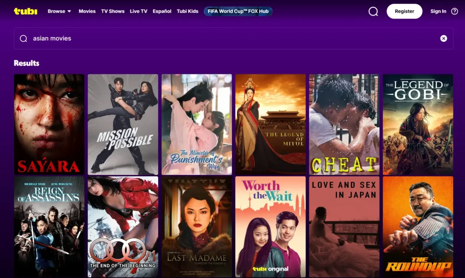Open the Cheat movie poster

click(344, 124)
